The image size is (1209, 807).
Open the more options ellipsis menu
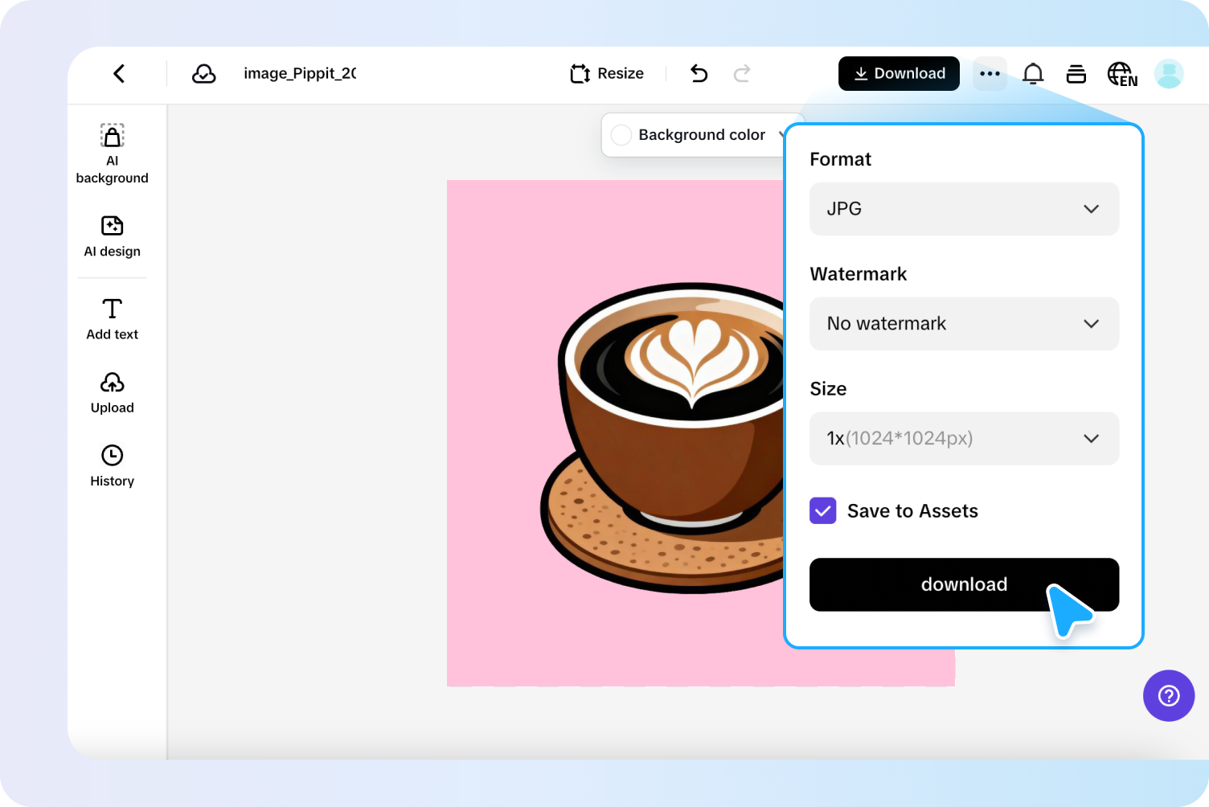pyautogui.click(x=990, y=73)
